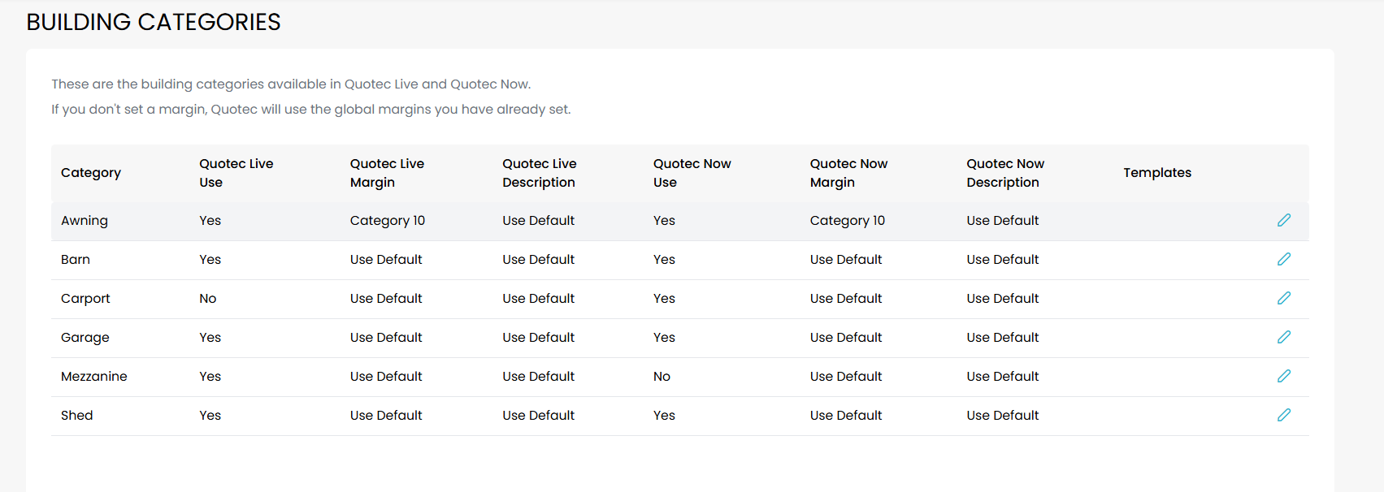
Task: Click the Quotec Now Use header
Action: (692, 173)
